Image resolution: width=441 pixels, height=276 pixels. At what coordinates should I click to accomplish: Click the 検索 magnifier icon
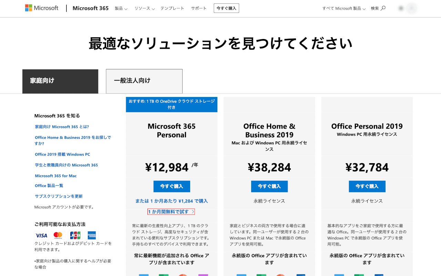click(x=383, y=8)
